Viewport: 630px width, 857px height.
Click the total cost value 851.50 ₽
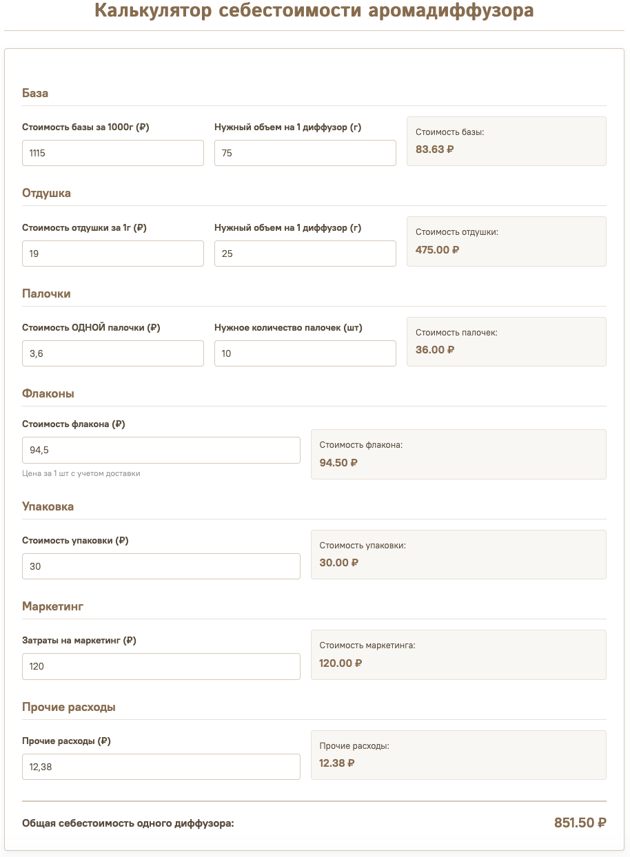point(580,823)
